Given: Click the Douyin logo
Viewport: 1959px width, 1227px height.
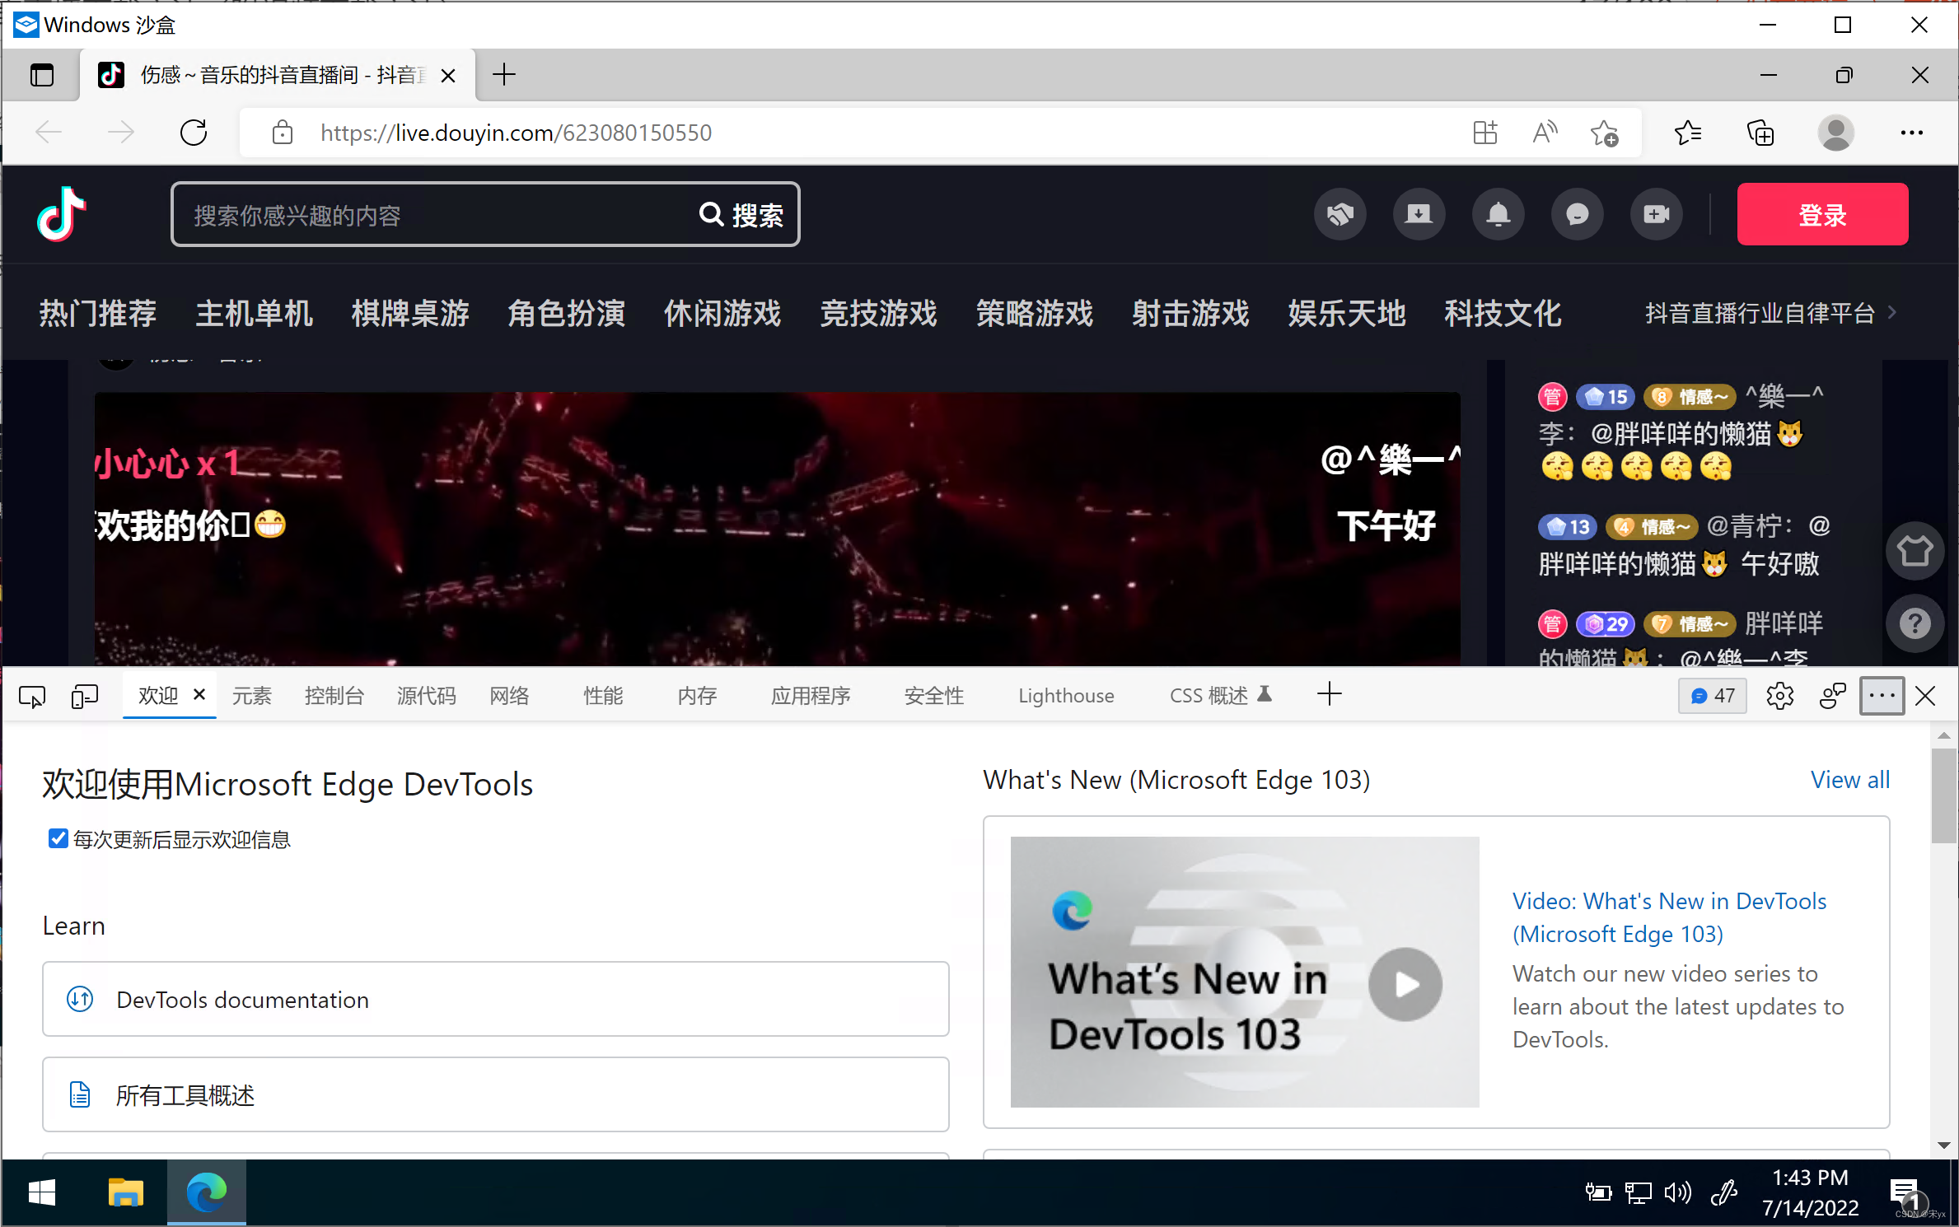Looking at the screenshot, I should point(61,214).
